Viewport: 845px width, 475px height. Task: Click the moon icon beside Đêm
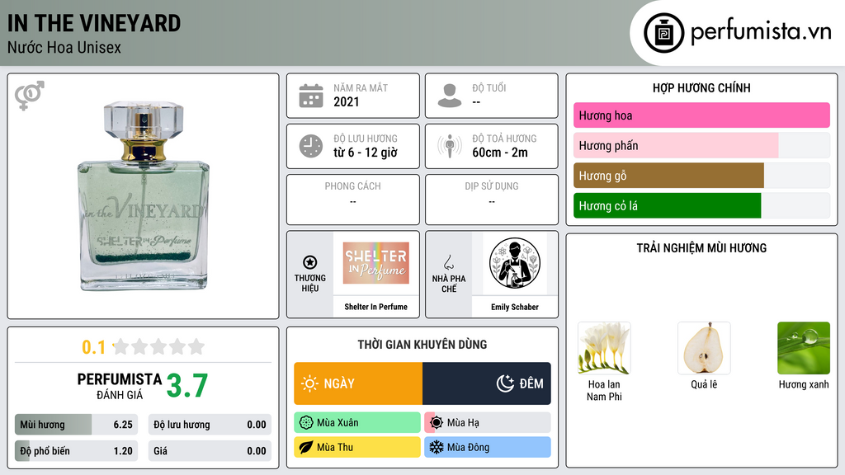505,383
